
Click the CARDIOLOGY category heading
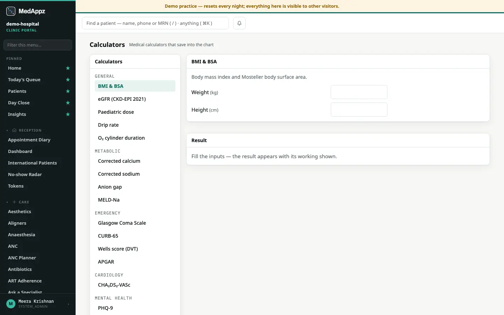(109, 275)
